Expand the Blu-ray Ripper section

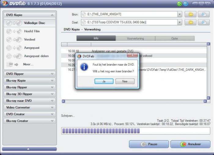tap(30, 87)
